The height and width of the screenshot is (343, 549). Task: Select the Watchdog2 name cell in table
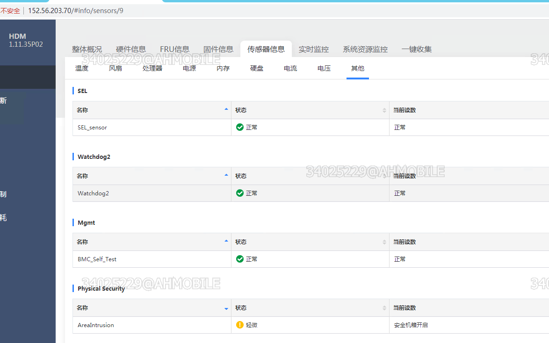point(152,193)
